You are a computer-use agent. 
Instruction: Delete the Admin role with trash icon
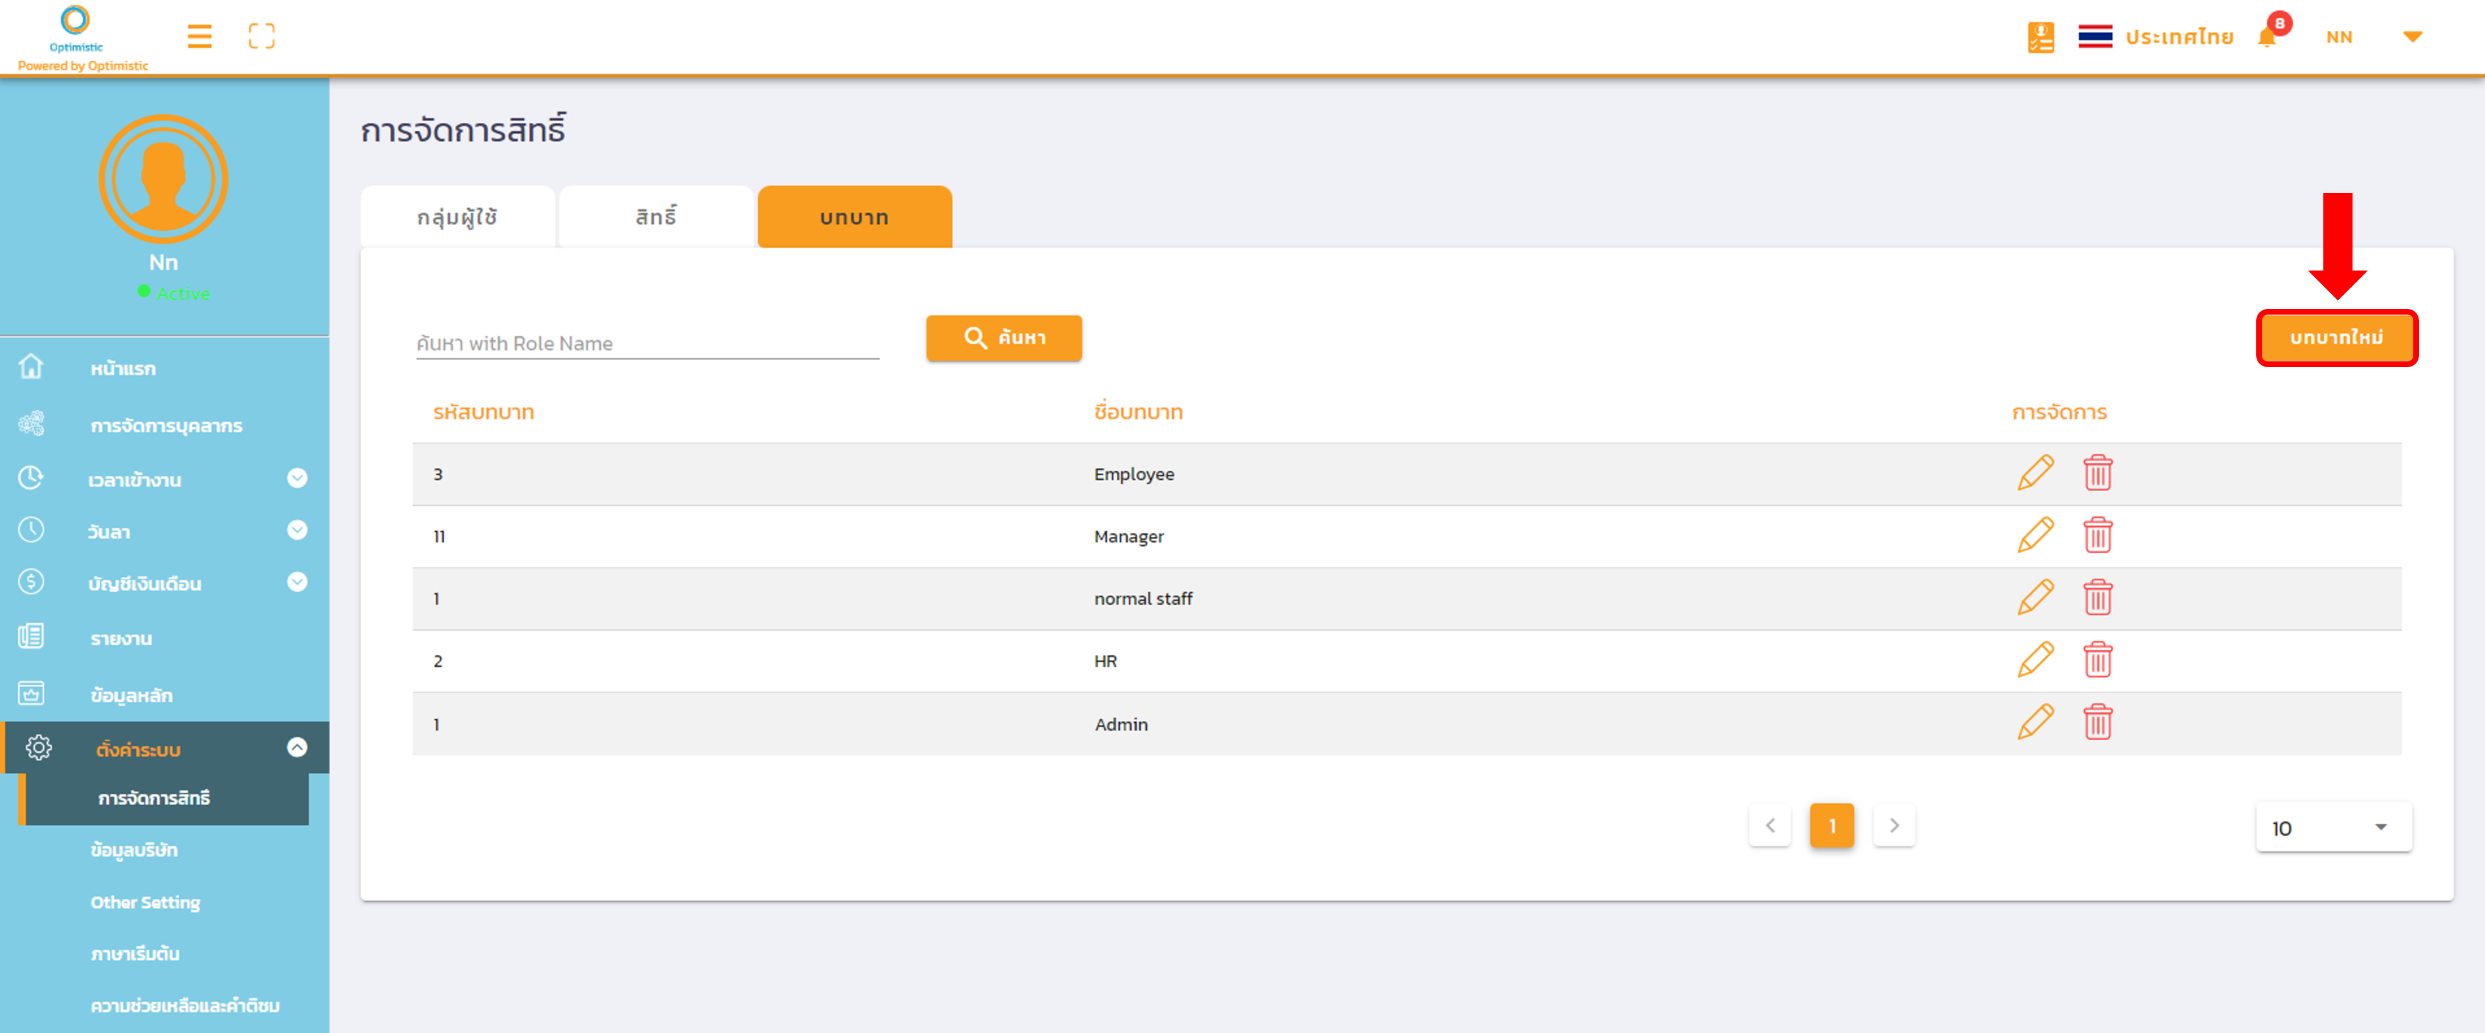coord(2097,722)
